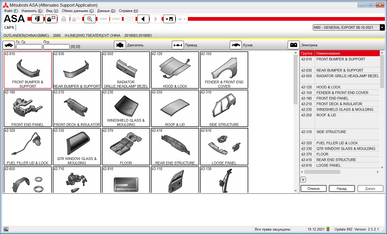The height and width of the screenshot is (234, 387).
Task: Select the FUEL FILLER LID & LOCK list row
Action: click(340, 143)
